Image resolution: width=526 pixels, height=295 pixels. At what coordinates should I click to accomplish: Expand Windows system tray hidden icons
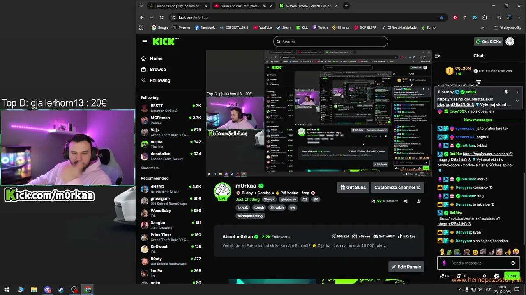460,290
